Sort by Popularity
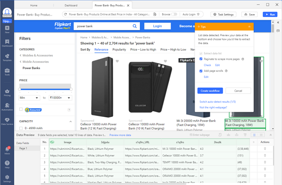Image resolution: width=282 pixels, height=185 pixels. coord(119,50)
